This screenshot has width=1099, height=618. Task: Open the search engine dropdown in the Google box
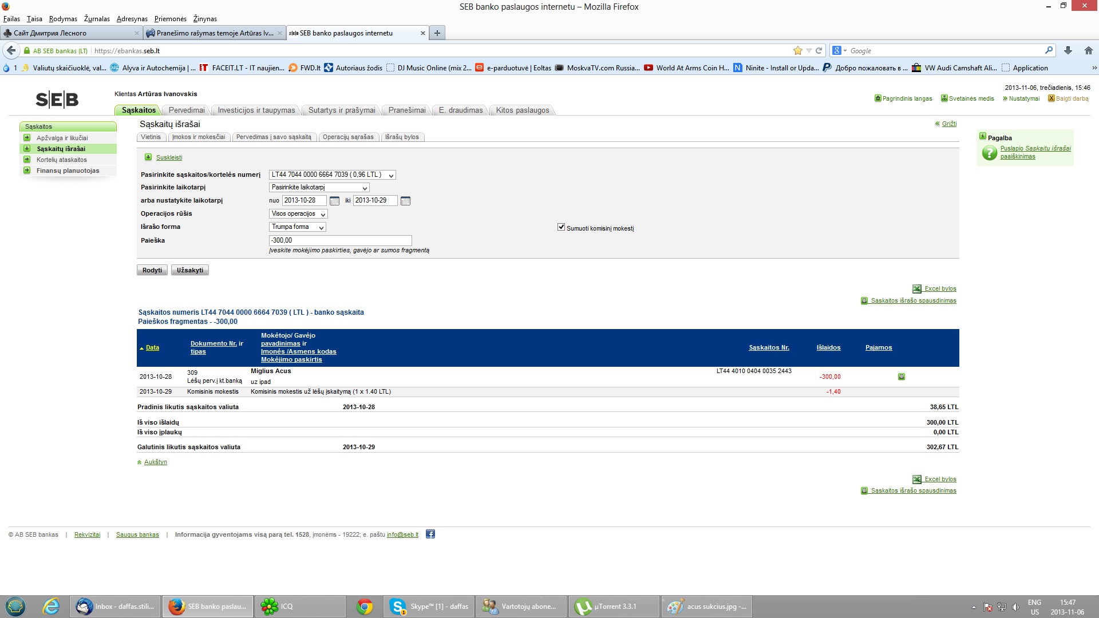tap(840, 50)
